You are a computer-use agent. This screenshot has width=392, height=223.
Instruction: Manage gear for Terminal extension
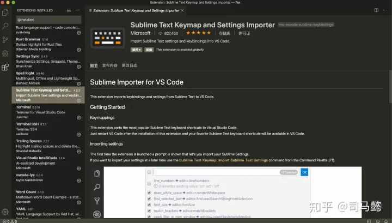pyautogui.click(x=79, y=118)
